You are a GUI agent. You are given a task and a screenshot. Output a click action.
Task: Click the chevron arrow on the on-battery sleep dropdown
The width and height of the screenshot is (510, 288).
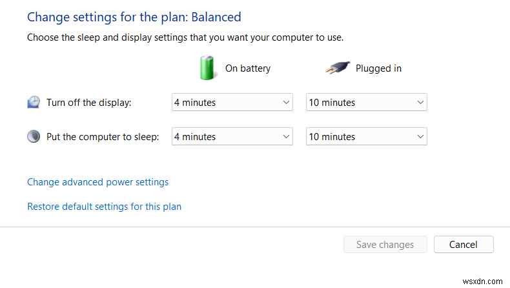click(x=286, y=136)
